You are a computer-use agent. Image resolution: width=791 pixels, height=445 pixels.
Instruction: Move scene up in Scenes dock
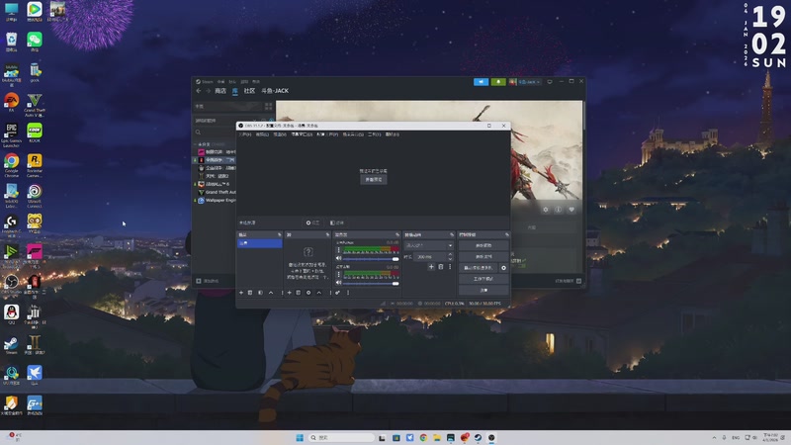click(x=271, y=293)
